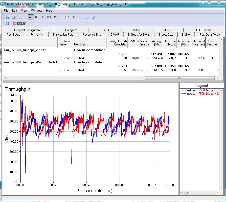Viewport: 226px width, 202px height.
Task: Toggle the EP1 filter button
Action: point(49,17)
